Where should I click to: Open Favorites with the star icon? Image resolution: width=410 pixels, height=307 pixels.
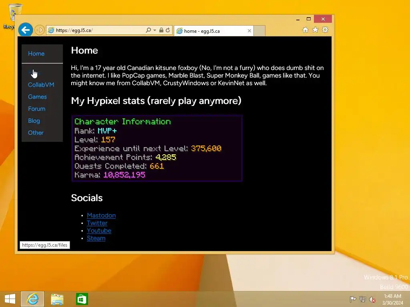[316, 30]
